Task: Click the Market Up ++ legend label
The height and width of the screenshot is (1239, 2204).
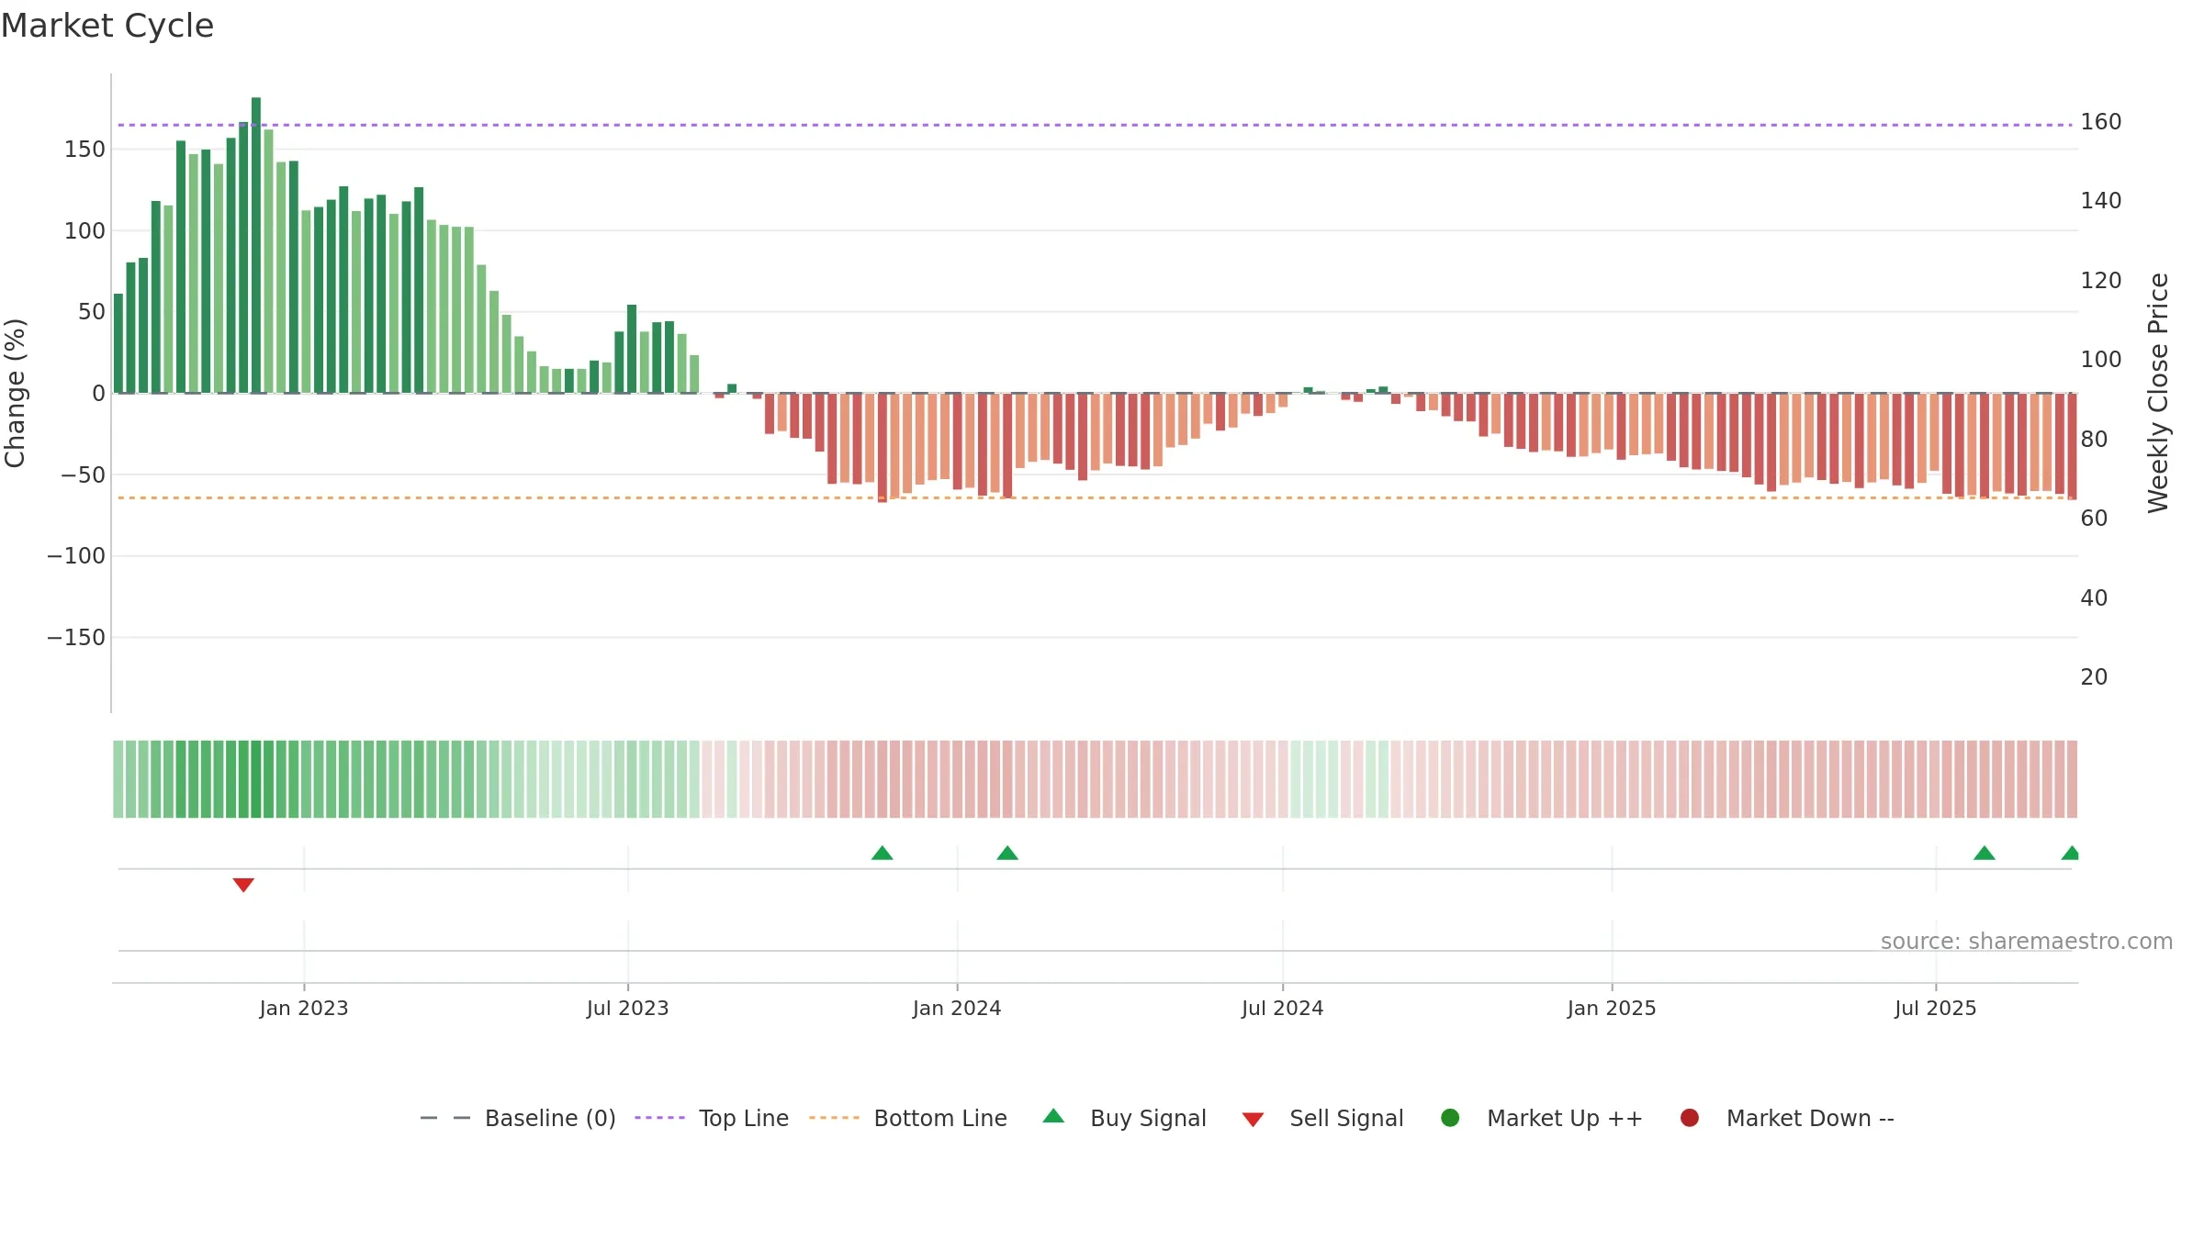Action: click(1565, 1118)
